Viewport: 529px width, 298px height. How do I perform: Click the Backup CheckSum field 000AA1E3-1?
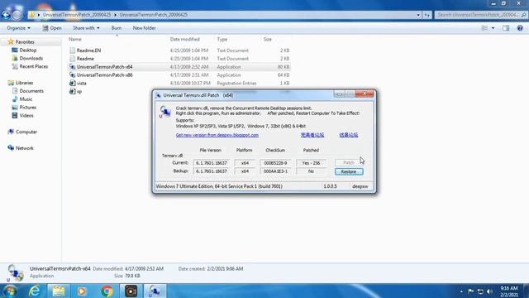tap(275, 171)
